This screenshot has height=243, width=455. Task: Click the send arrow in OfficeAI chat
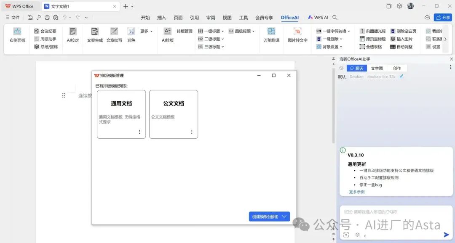446,235
